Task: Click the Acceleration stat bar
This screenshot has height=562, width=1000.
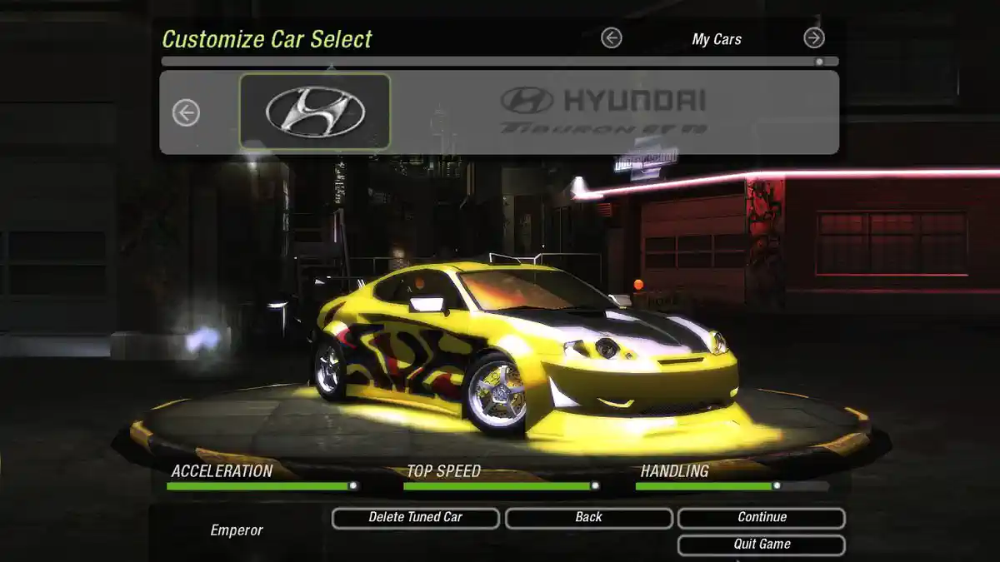Action: [x=263, y=485]
